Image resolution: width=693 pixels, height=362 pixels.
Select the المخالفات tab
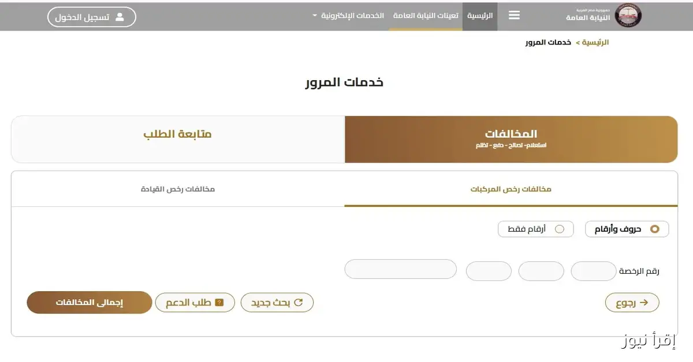(511, 139)
